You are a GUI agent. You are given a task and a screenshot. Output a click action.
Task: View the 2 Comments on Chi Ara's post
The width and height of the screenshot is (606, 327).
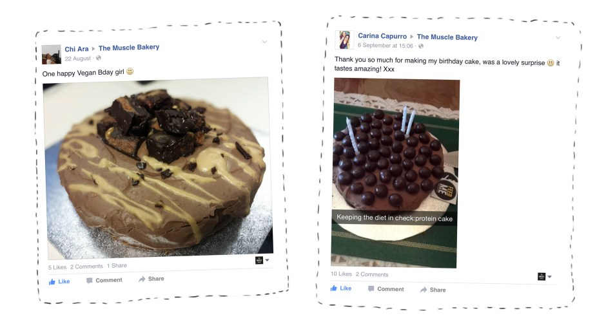pos(86,266)
